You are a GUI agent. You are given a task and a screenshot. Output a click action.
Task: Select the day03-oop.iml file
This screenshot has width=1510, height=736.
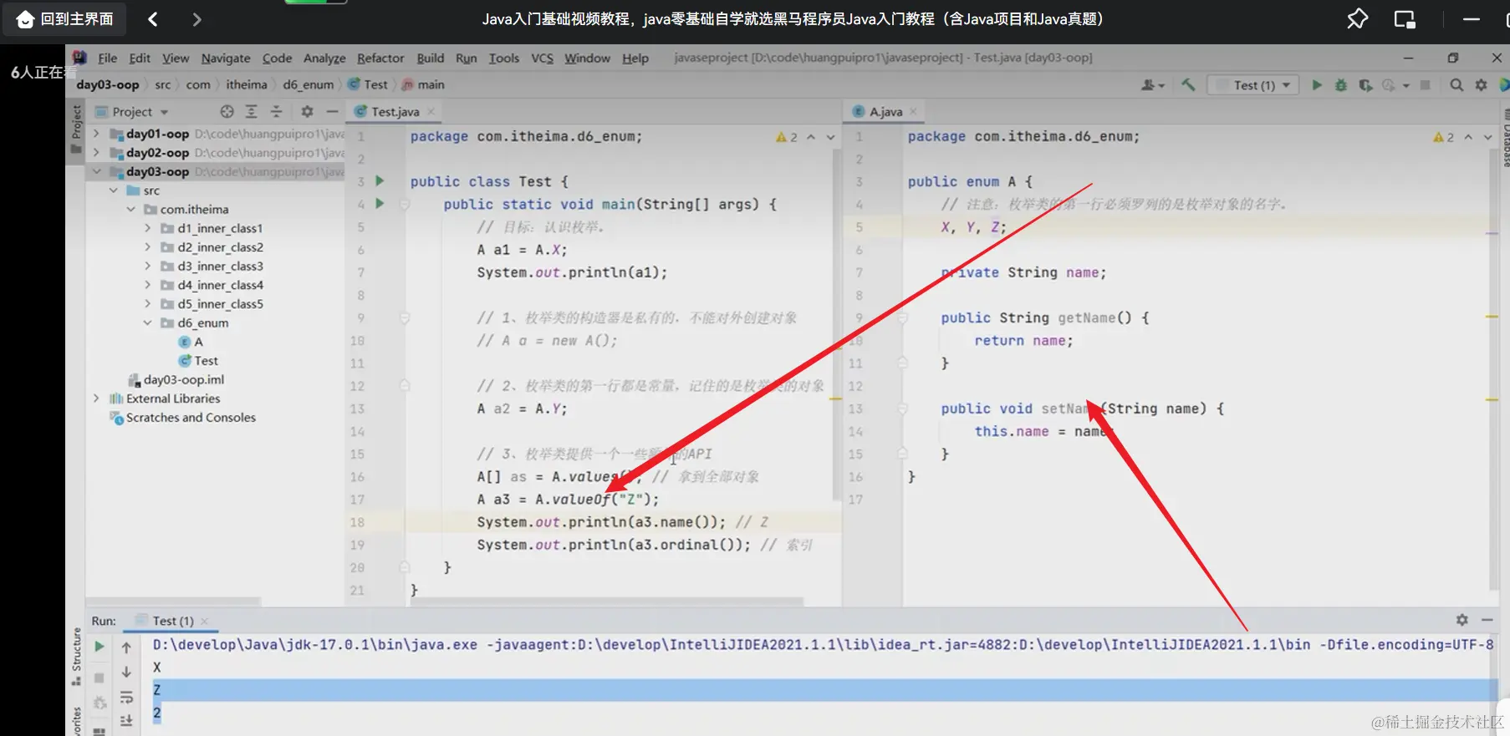[176, 379]
